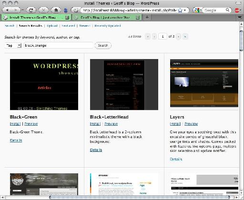Open the home page via house icon
The image size is (244, 200).
(x=56, y=10)
